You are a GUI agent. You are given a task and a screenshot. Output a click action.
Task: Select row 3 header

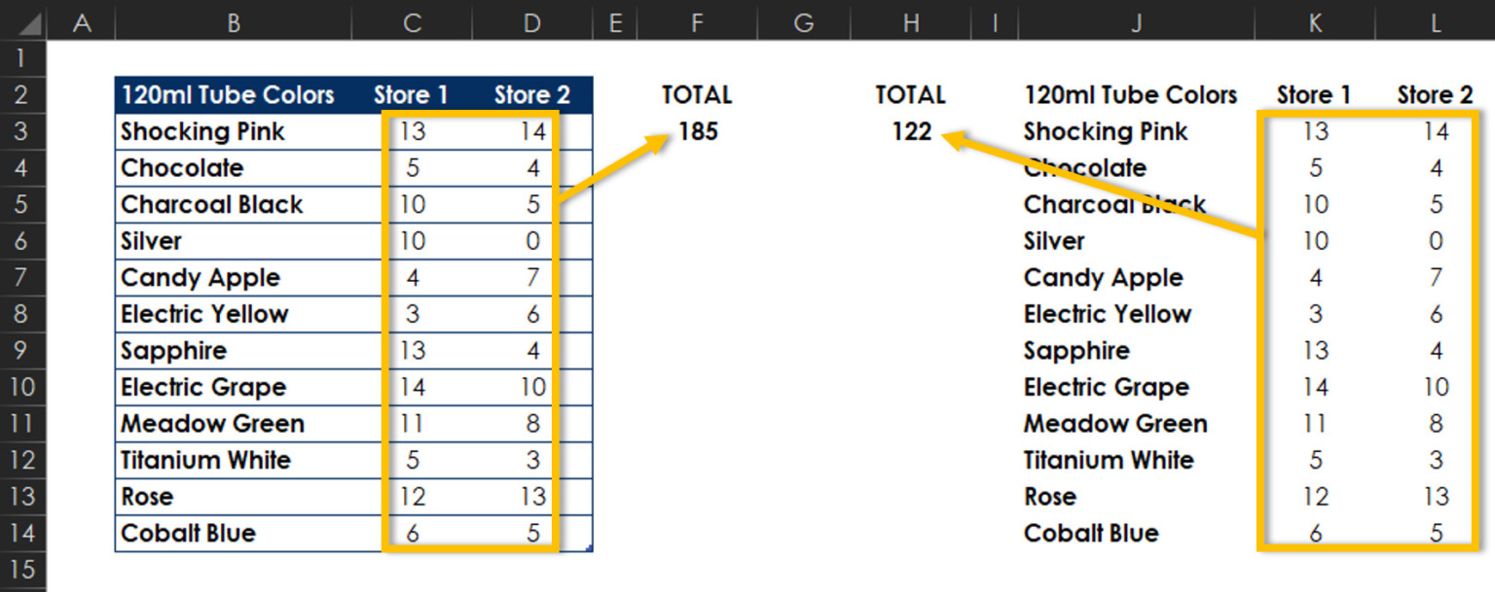tap(21, 131)
